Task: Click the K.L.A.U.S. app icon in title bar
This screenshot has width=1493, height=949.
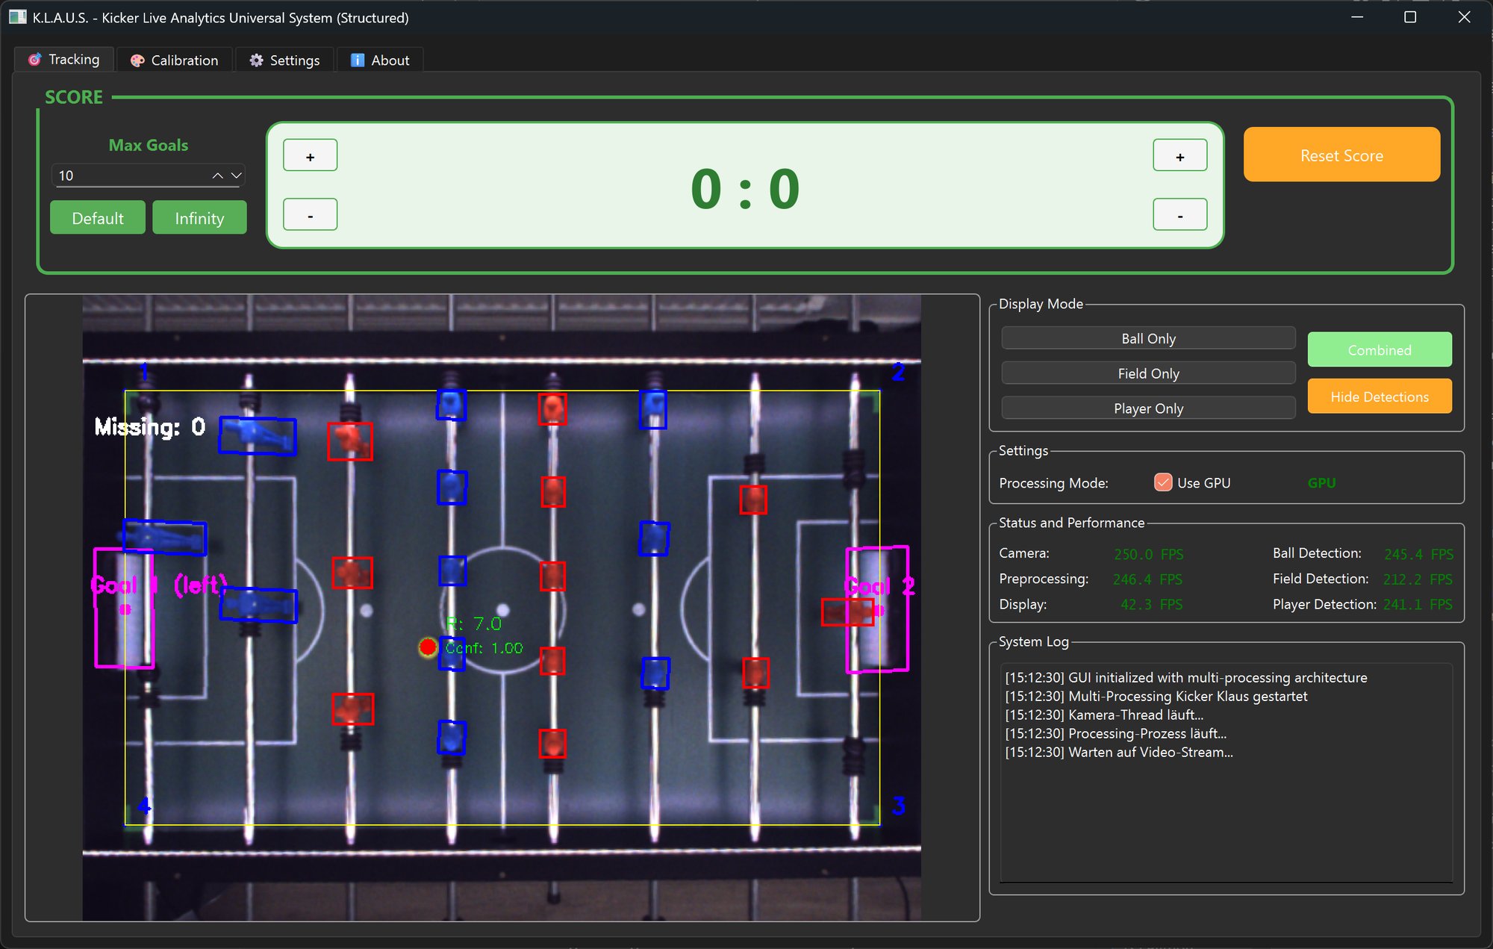Action: pyautogui.click(x=17, y=17)
